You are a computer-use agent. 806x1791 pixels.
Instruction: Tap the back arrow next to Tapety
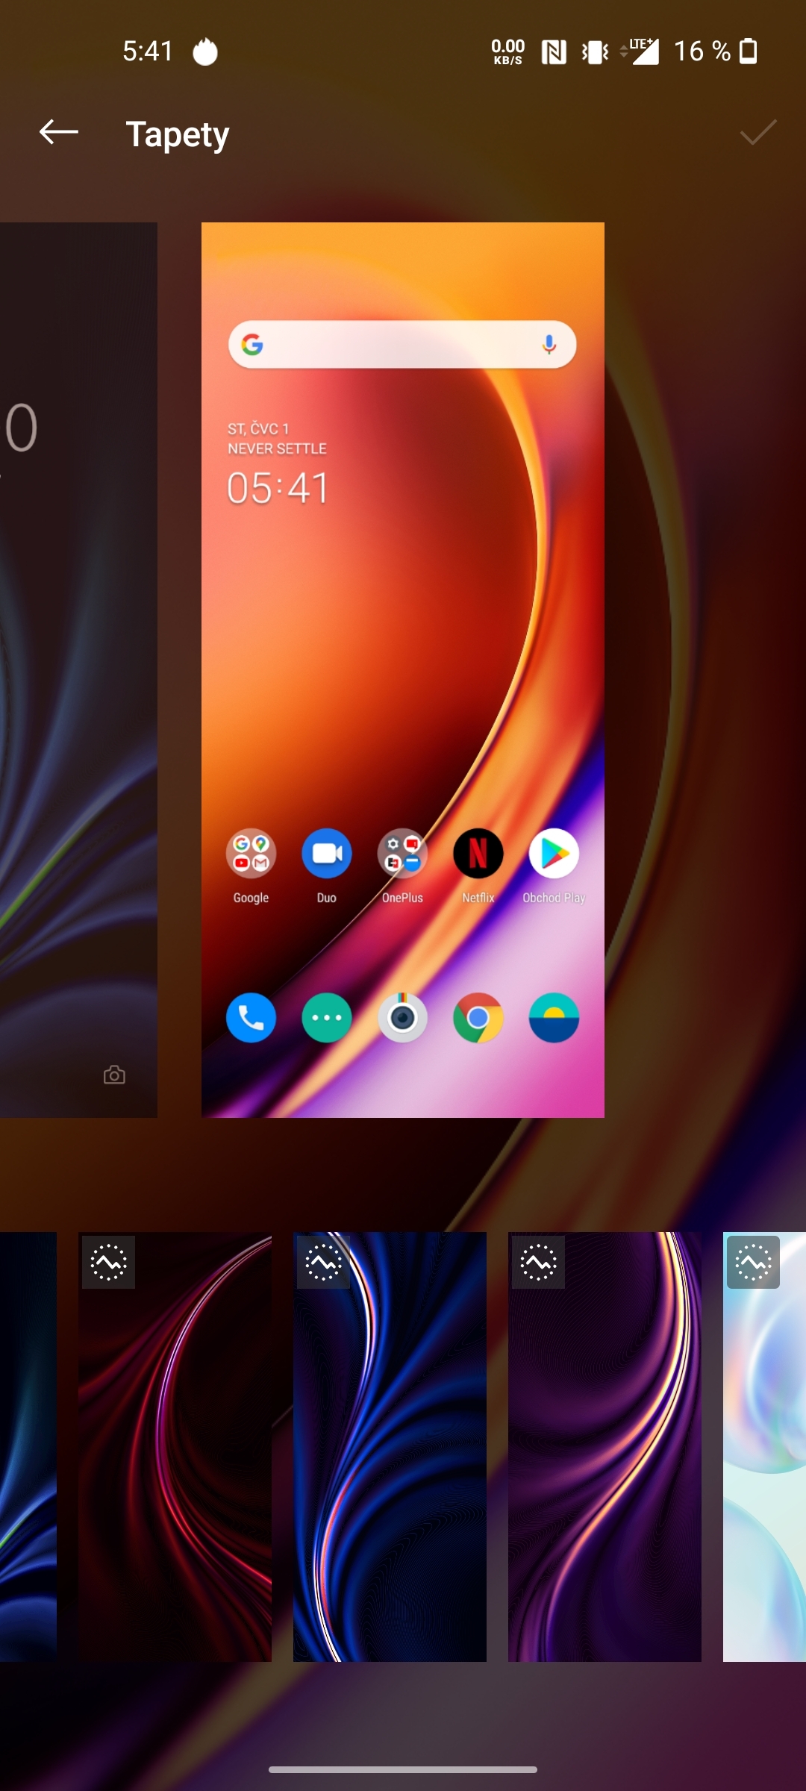point(59,133)
